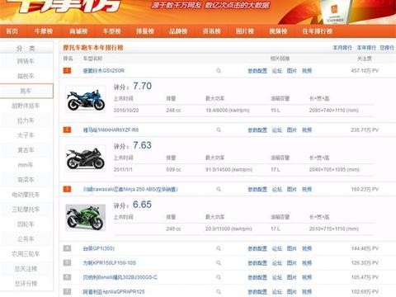Screen dimensions: 396x297
Task: Open 参数配置 for GSX250R
Action: coord(257,71)
